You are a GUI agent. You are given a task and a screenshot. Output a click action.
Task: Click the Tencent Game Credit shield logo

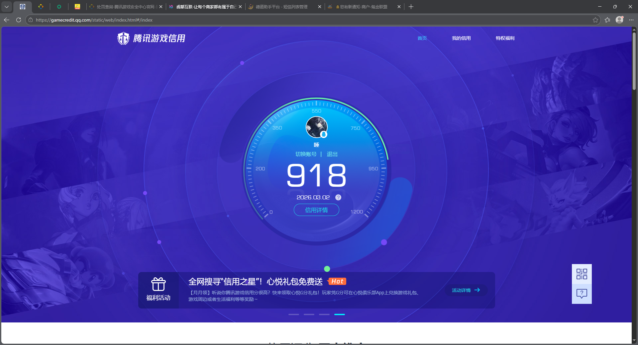[x=123, y=38]
